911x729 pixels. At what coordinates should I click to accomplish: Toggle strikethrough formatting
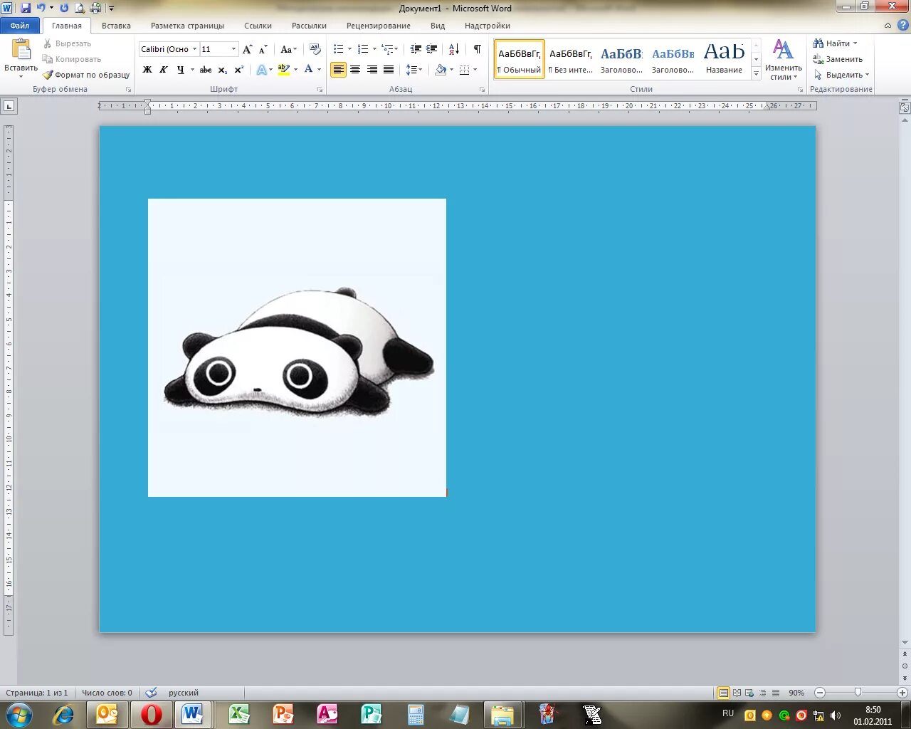[x=206, y=69]
